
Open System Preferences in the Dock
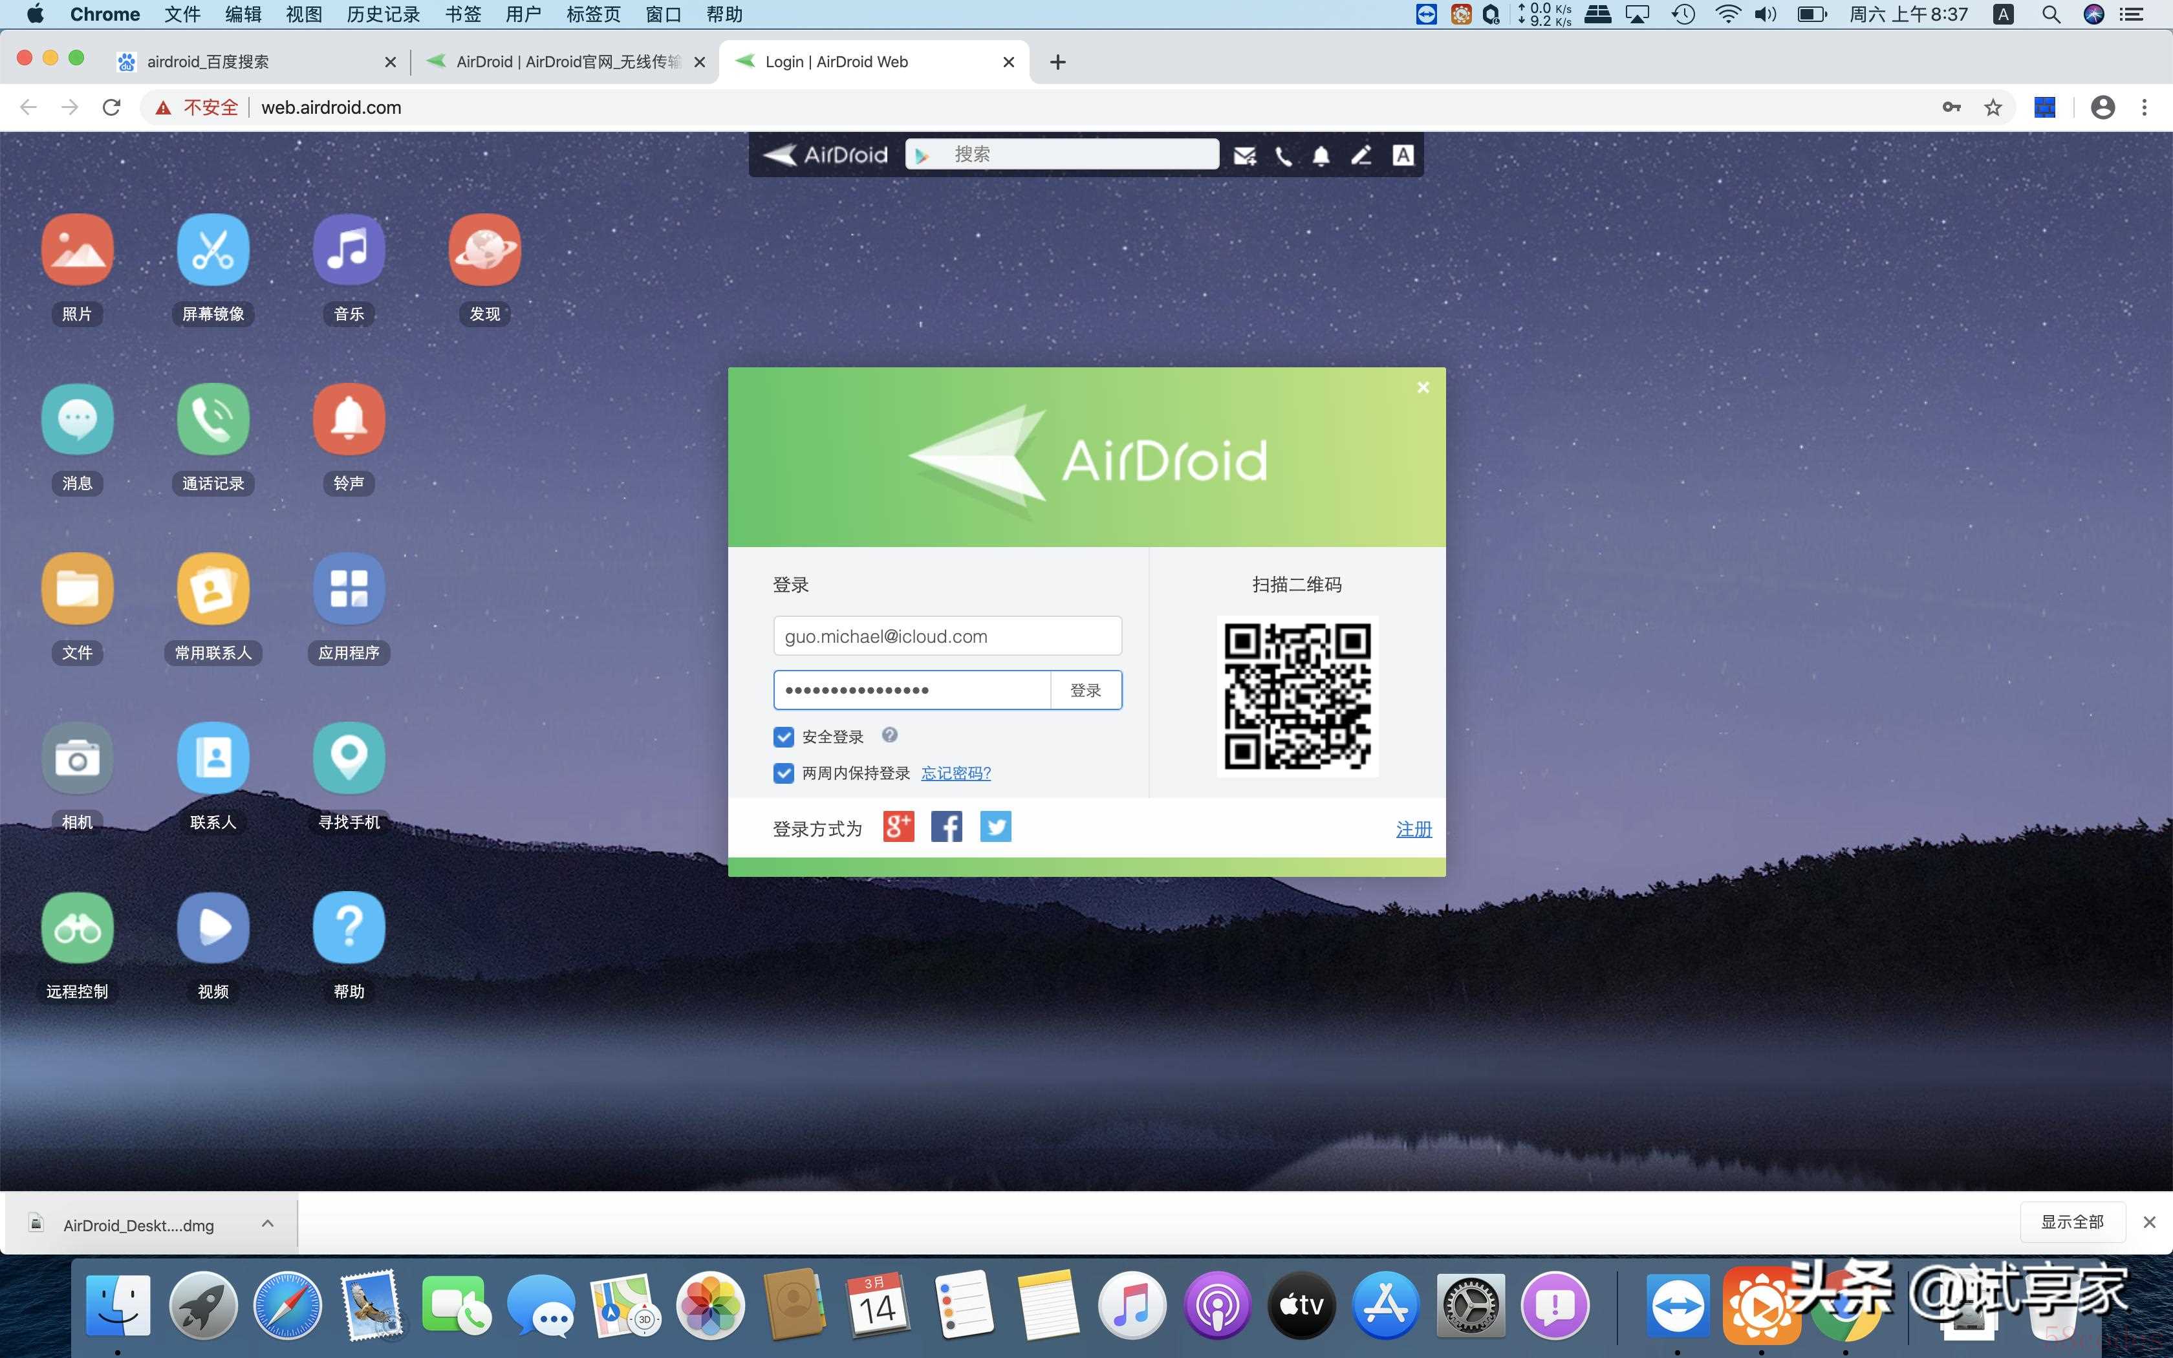point(1470,1305)
